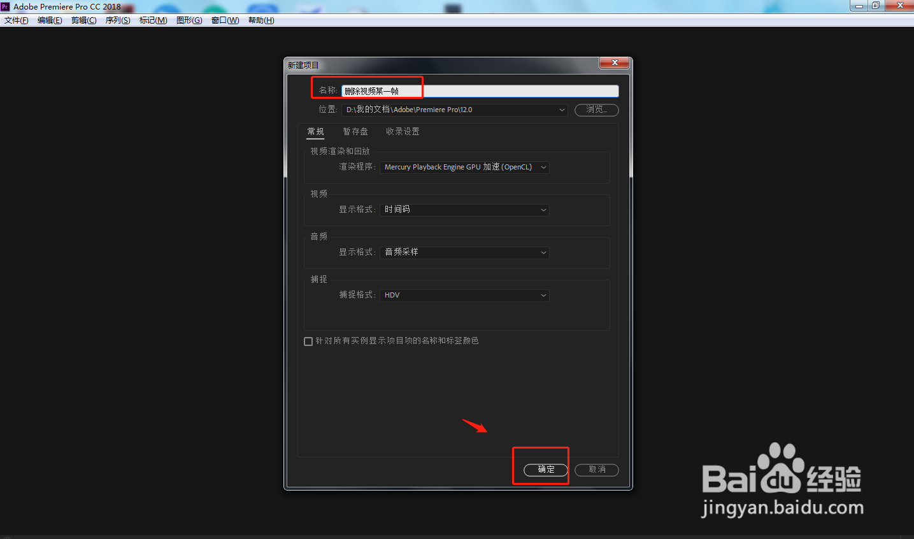This screenshot has width=914, height=539.
Task: Click the Premiere Pro app icon in title bar
Action: [x=5, y=6]
